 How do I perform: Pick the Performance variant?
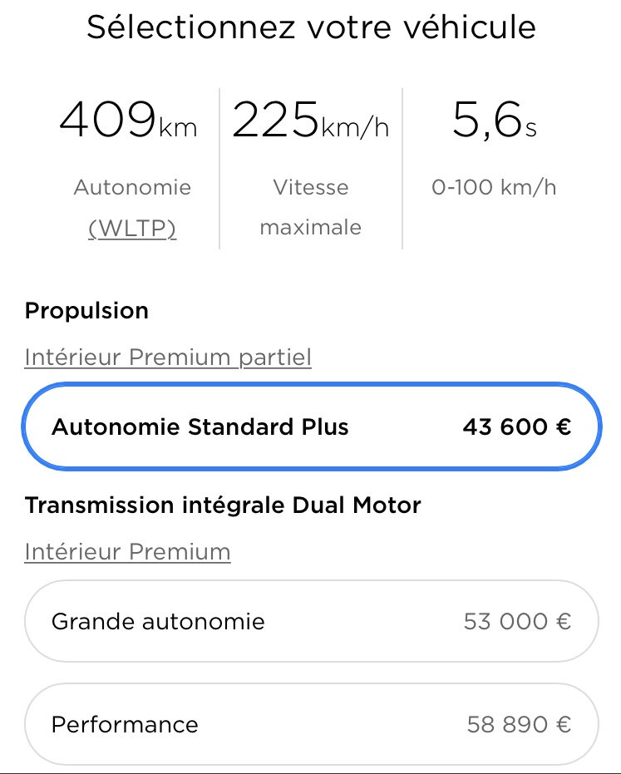pyautogui.click(x=125, y=724)
